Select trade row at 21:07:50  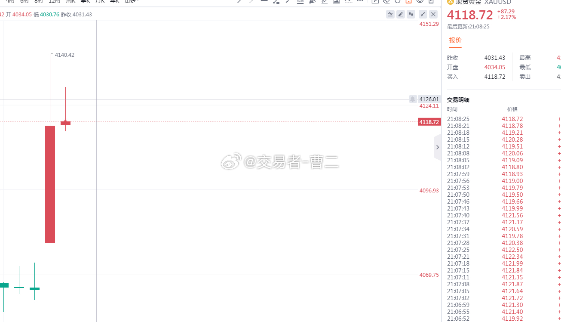point(504,195)
